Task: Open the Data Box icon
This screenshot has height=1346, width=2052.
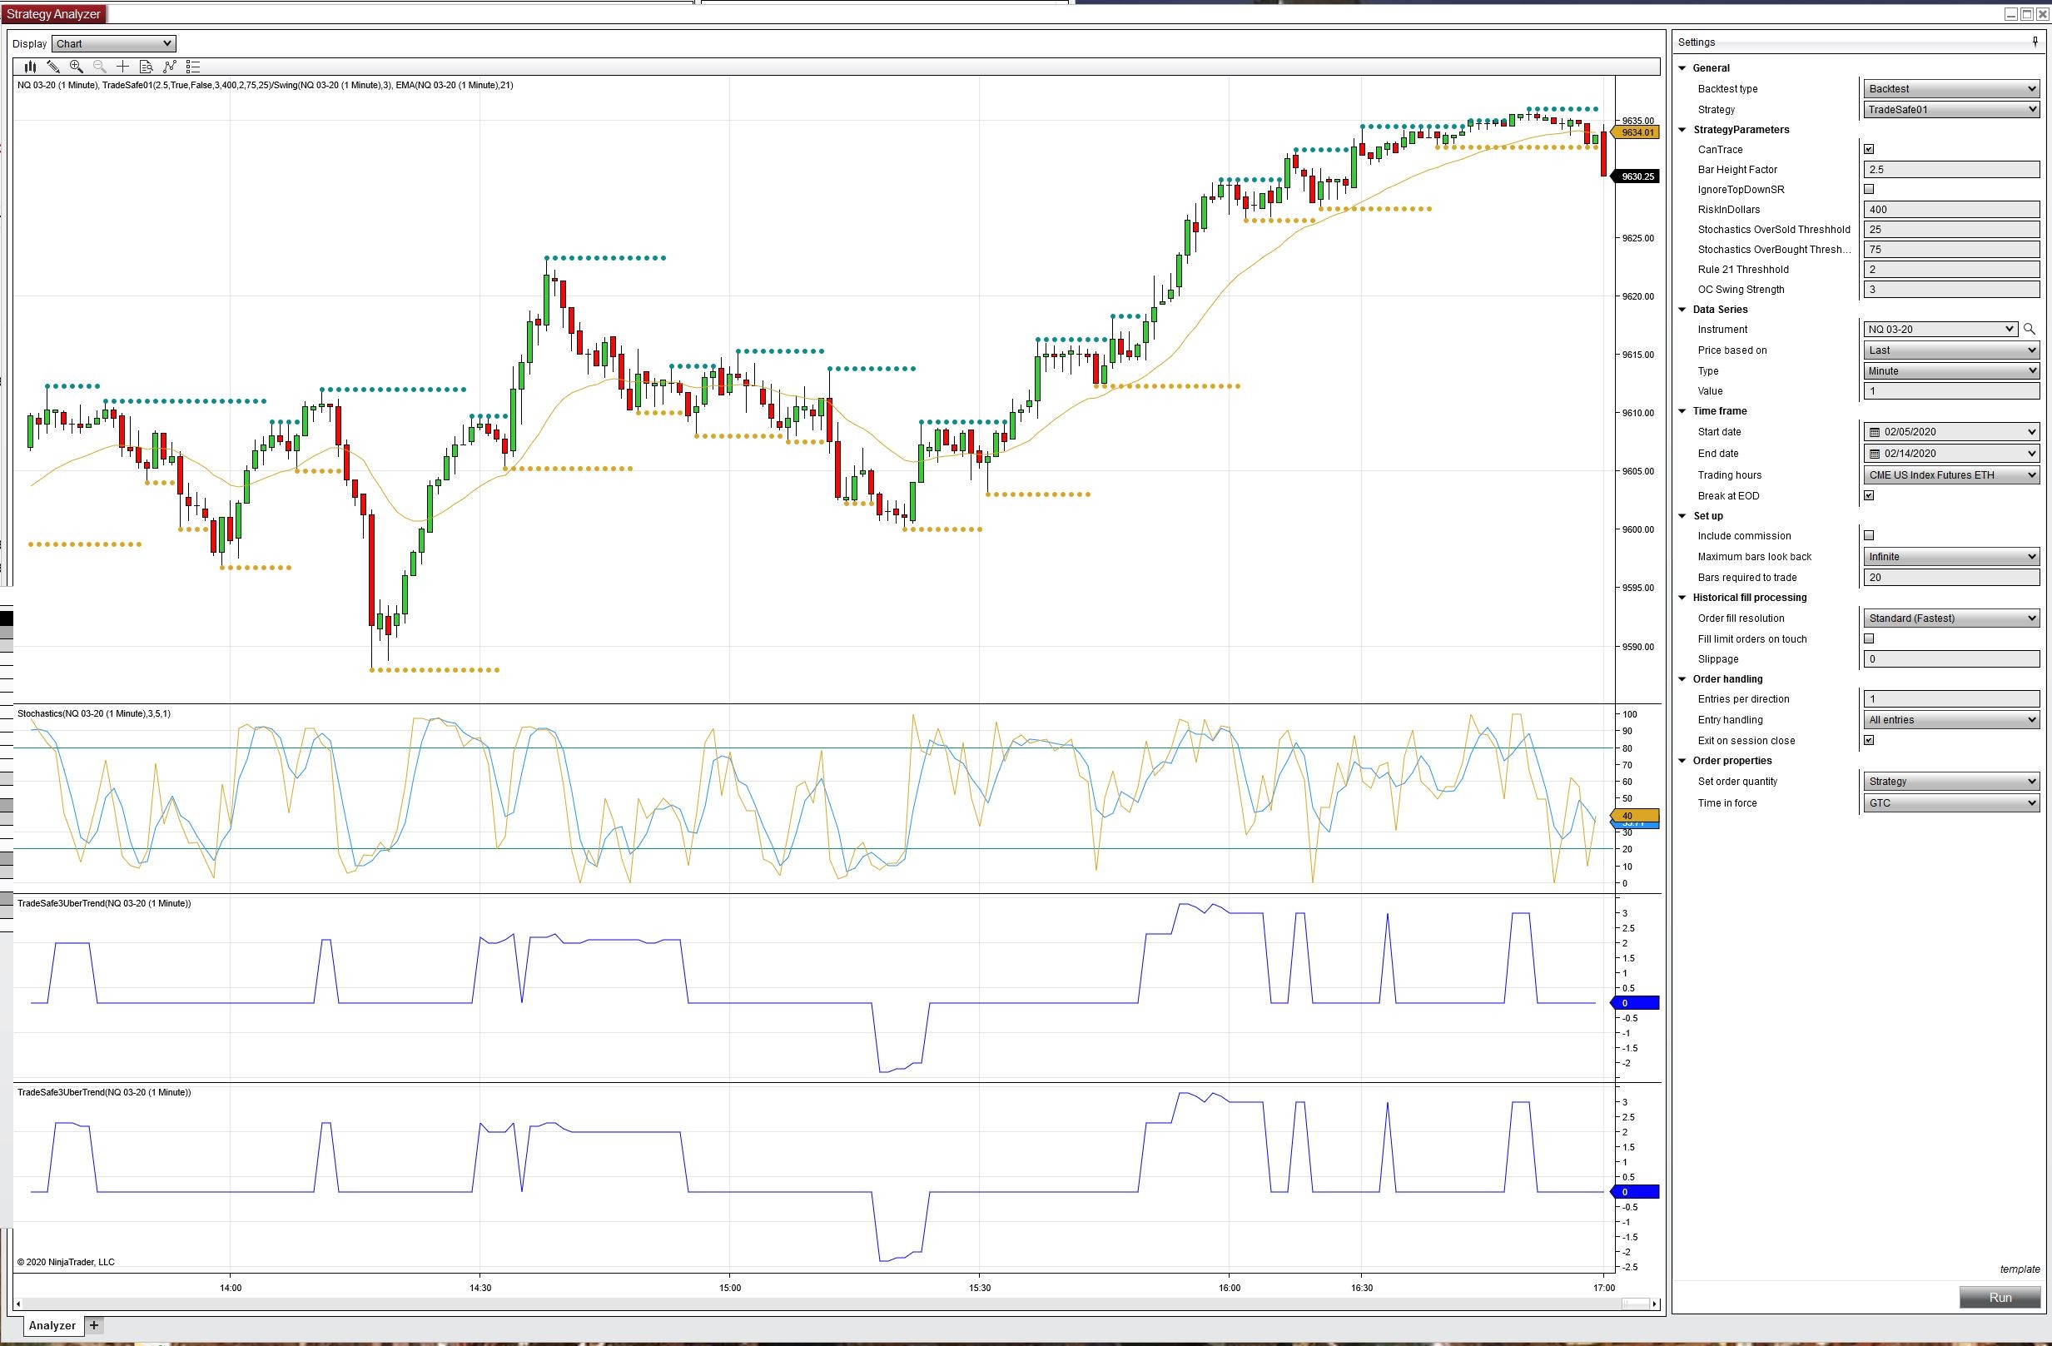Action: (146, 67)
